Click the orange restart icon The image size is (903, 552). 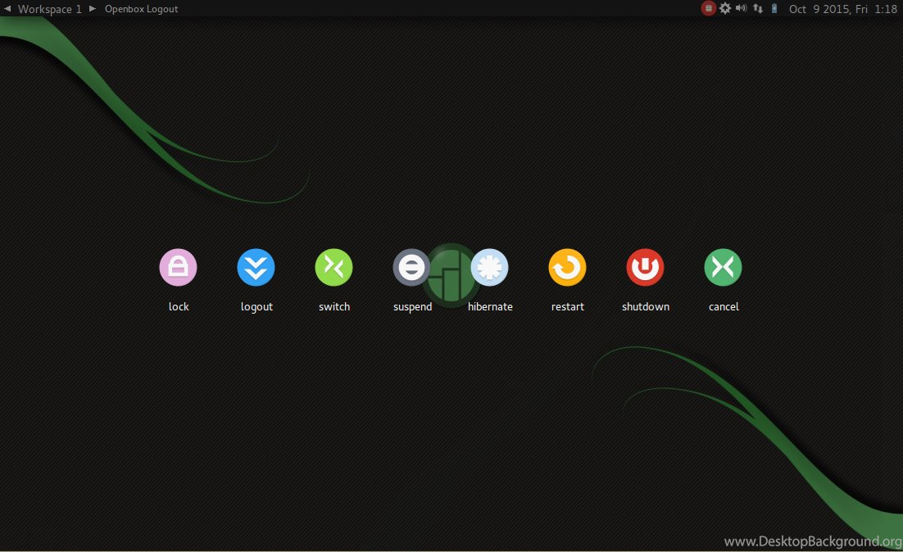pos(567,267)
